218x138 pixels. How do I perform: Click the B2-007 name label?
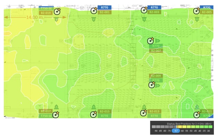point(156,51)
